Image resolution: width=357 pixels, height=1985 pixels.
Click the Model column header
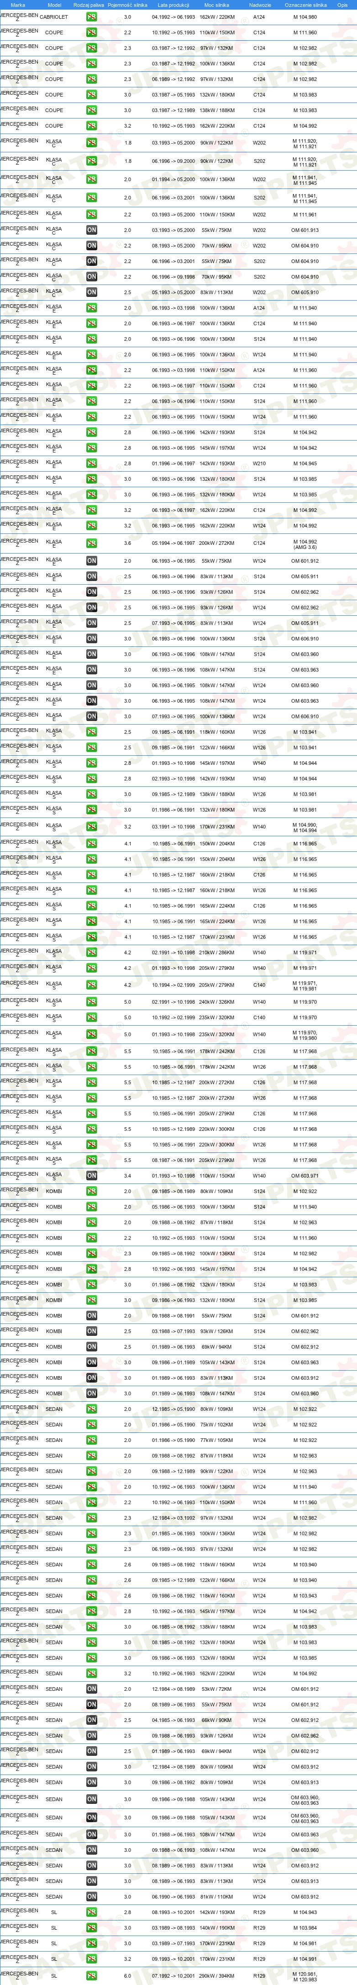click(54, 5)
